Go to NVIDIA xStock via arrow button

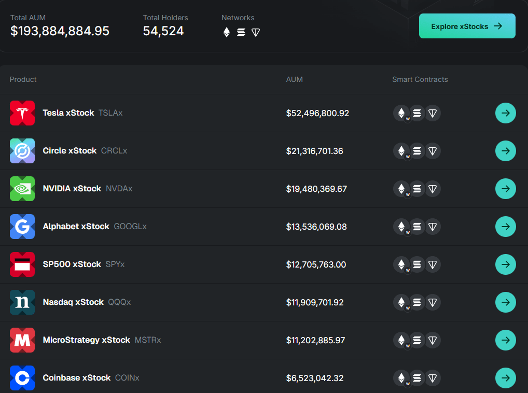[x=505, y=189]
